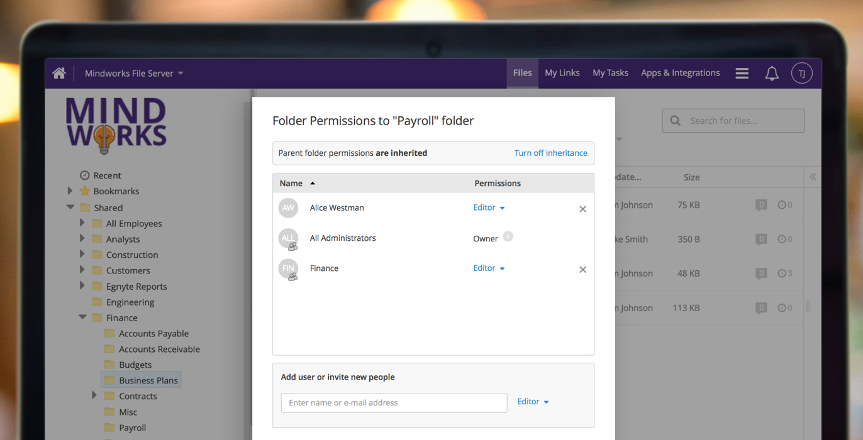Image resolution: width=863 pixels, height=440 pixels.
Task: Remove Alice Westman's permission entry
Action: 582,209
